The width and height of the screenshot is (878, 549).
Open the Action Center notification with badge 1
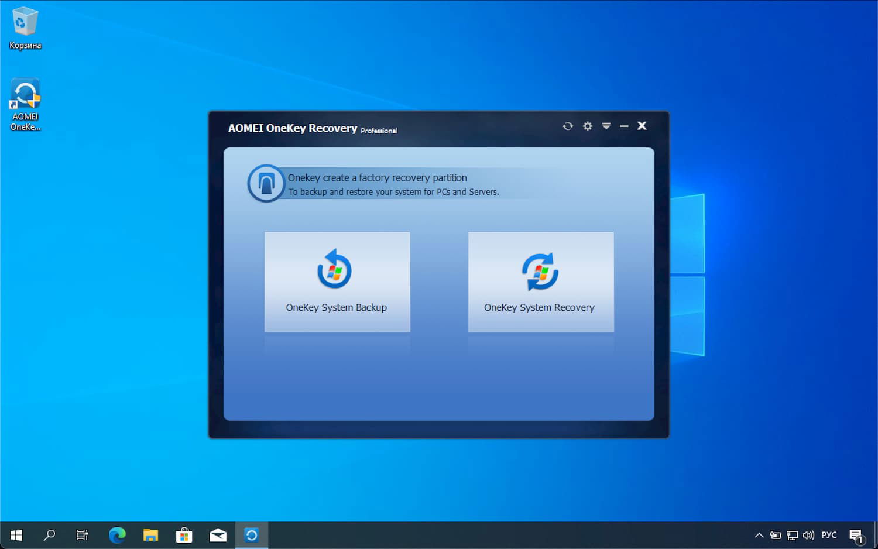(x=856, y=534)
